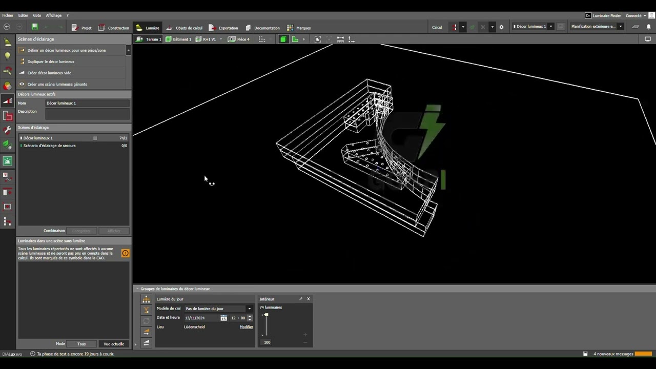Click the last icon in luminaire groups toolbar

coord(146,343)
